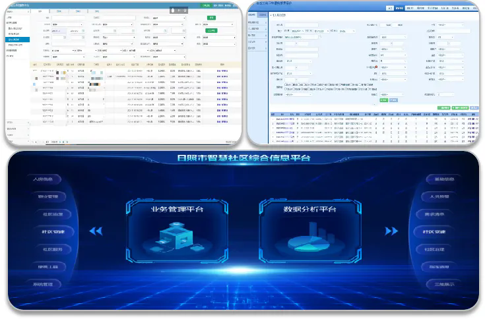Tick the first checkbox in the tag checkbox group

286,84
